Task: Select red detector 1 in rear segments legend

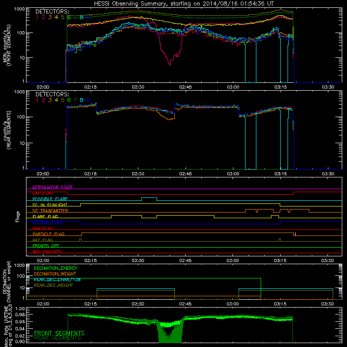Action: click(37, 100)
